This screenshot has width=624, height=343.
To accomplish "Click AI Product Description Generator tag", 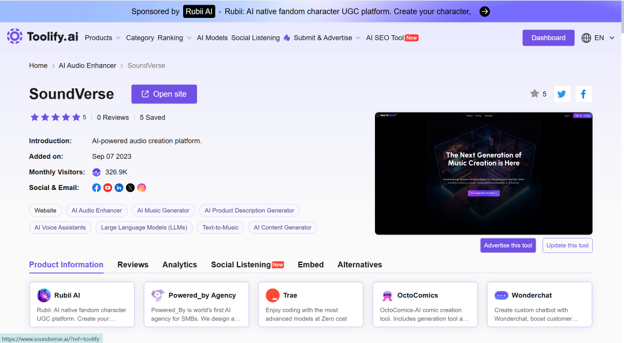I will tap(249, 211).
